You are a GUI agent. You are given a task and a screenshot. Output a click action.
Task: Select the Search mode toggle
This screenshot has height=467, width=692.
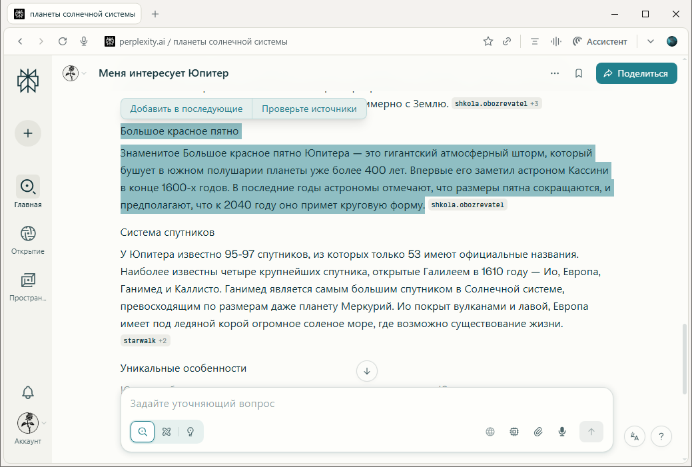143,432
